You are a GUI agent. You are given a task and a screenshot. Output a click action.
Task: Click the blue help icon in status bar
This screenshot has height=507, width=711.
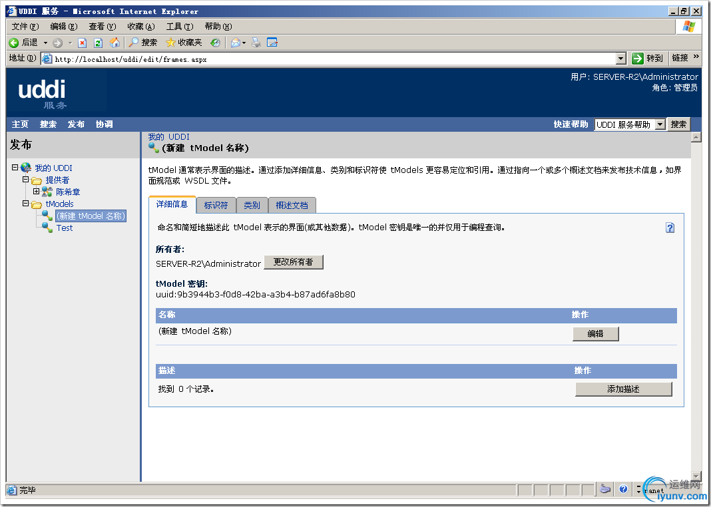(x=624, y=489)
